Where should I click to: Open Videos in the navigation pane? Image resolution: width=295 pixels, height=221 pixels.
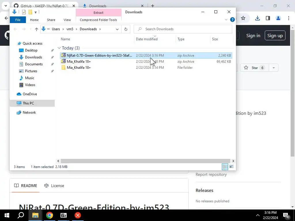point(30,85)
